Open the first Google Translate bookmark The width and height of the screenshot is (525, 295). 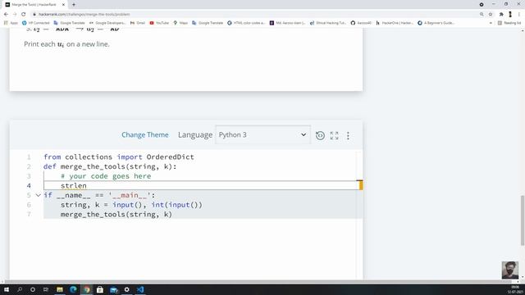click(69, 23)
